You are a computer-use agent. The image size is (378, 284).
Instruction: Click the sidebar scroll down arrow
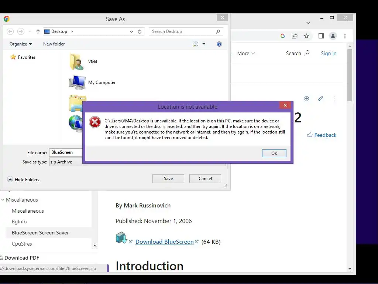94,246
